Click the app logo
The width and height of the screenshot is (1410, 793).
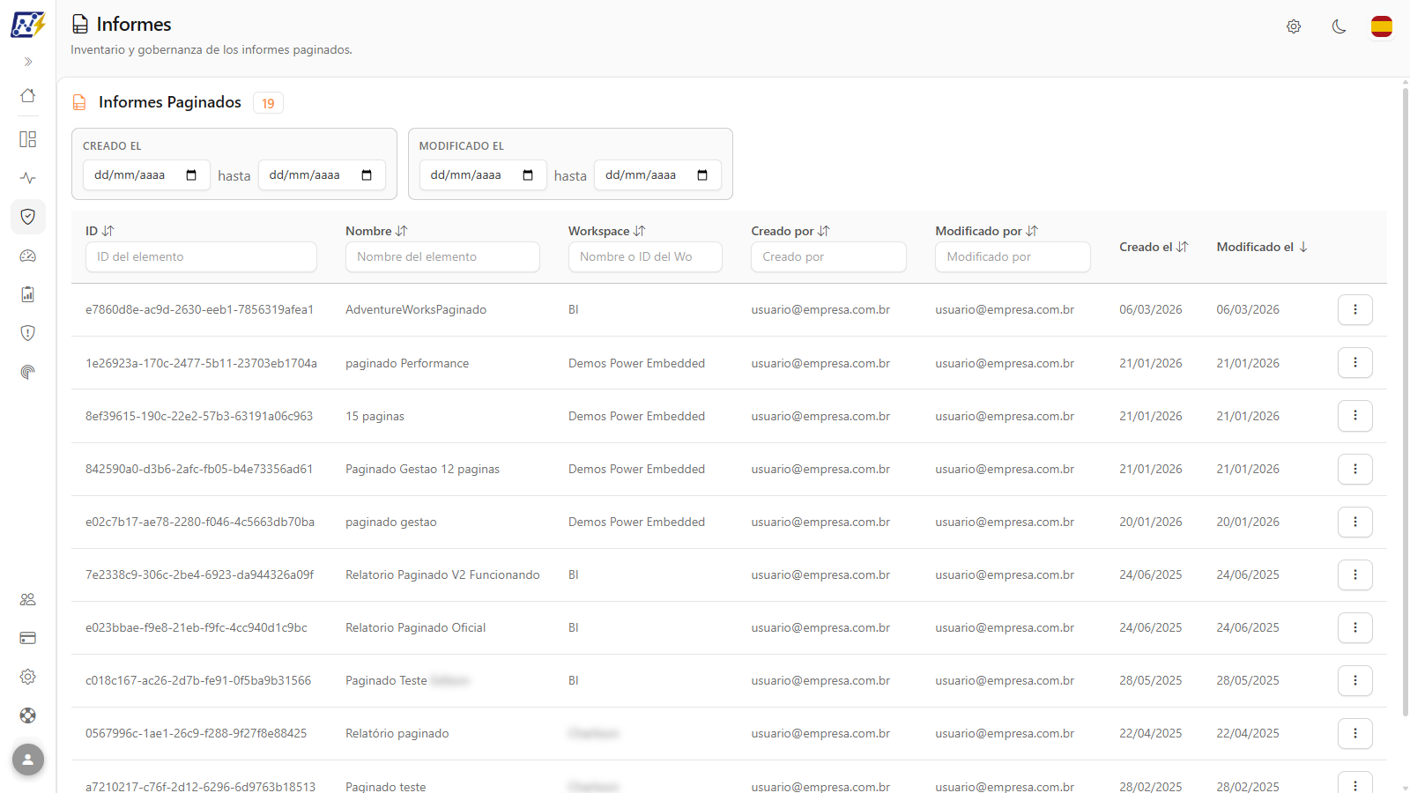point(28,25)
